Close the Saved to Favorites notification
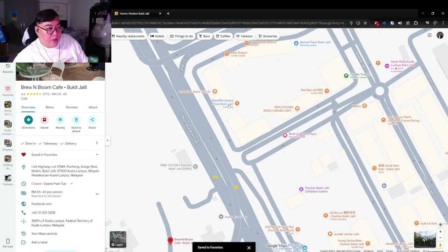 [249, 247]
